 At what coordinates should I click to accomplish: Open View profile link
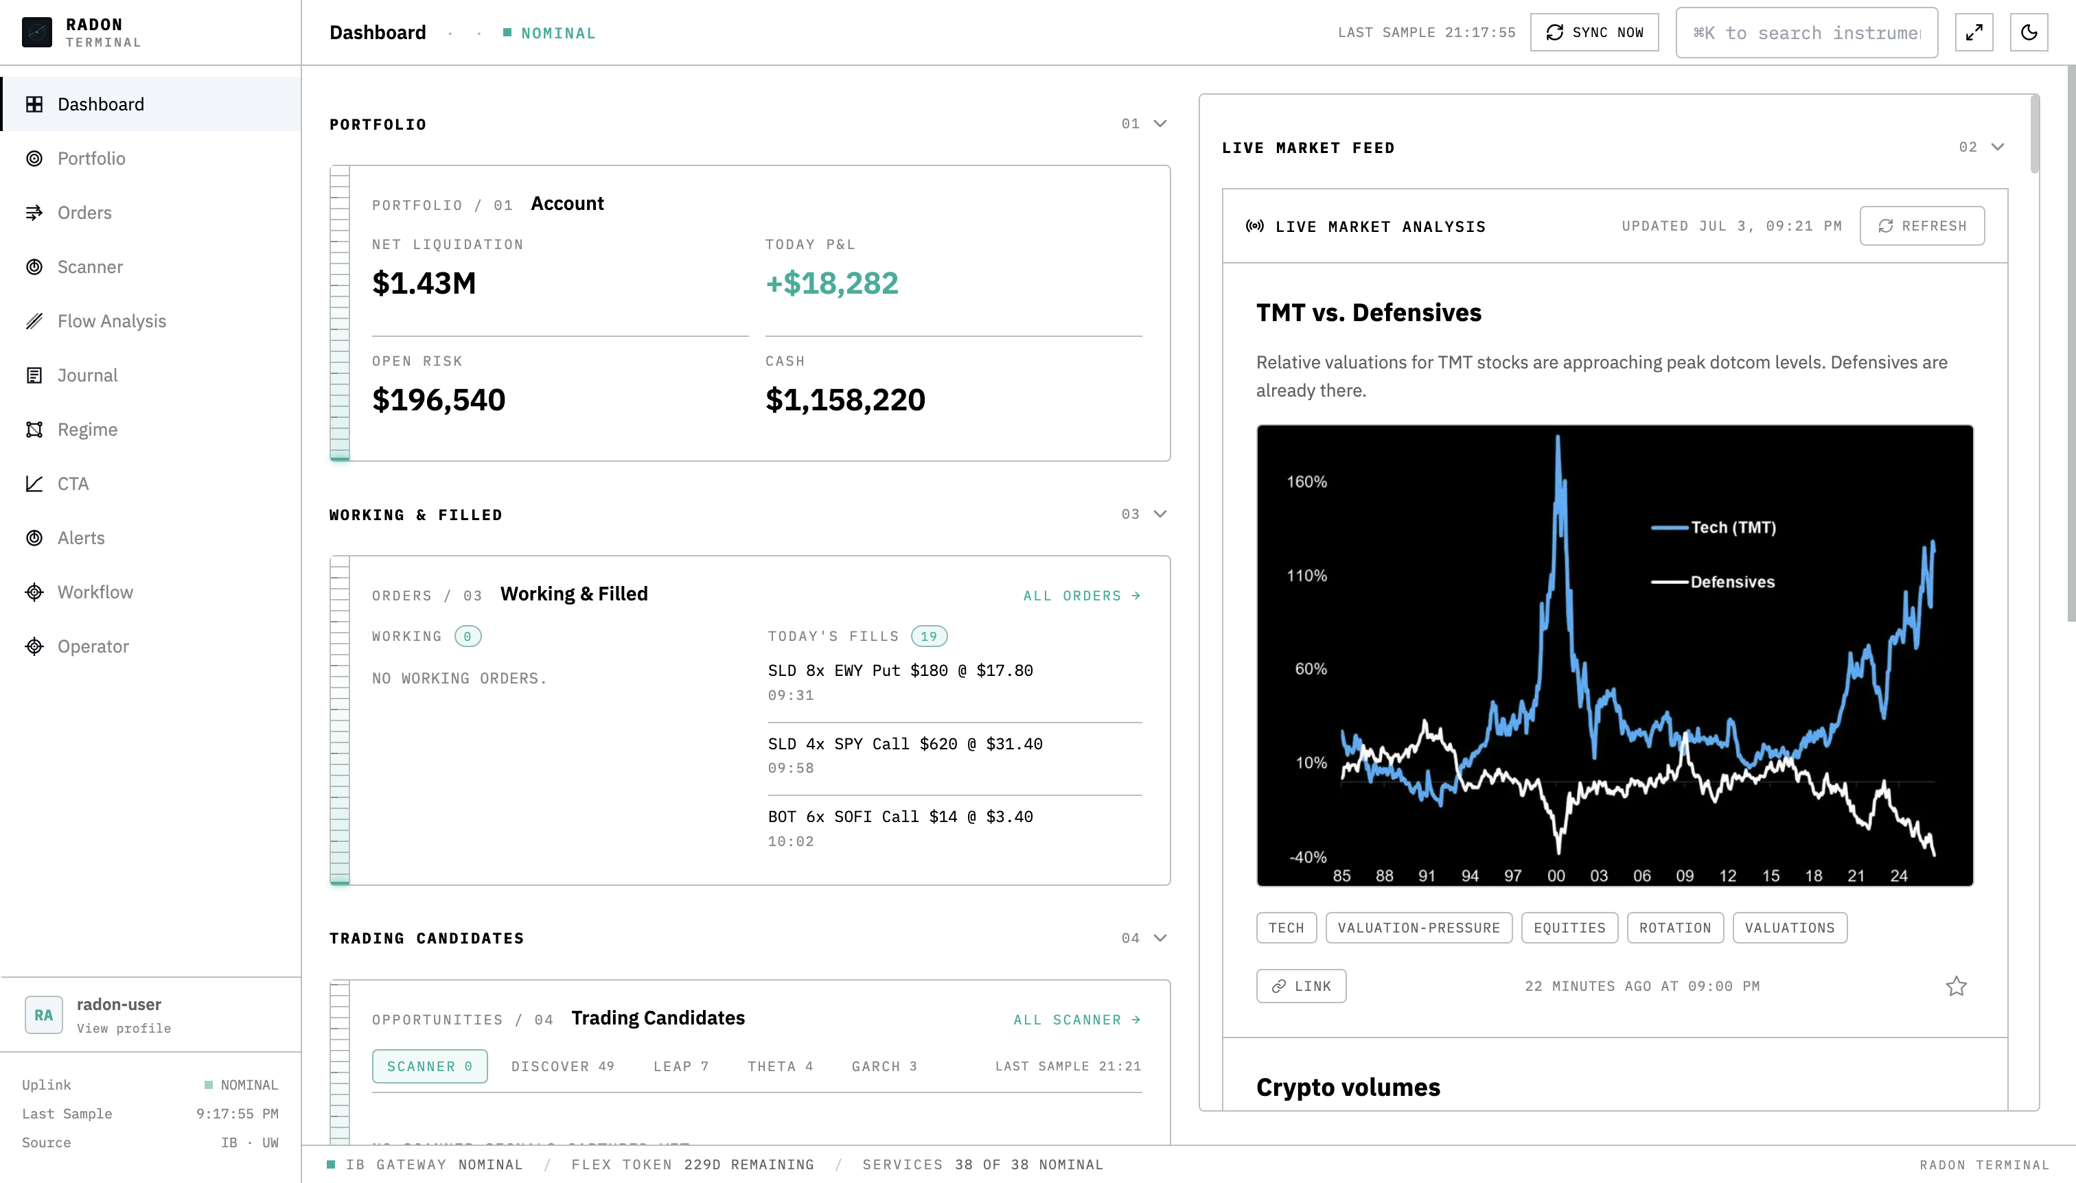click(124, 1028)
